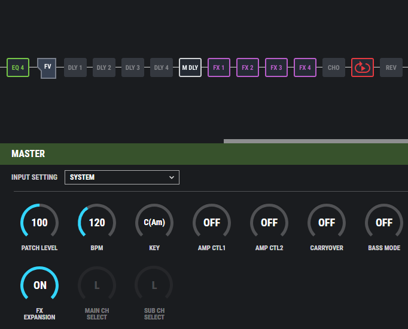Select the EQ 4 effect block
The image size is (408, 329).
tap(18, 67)
